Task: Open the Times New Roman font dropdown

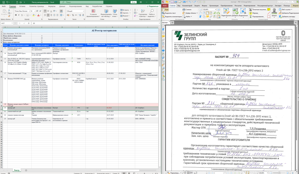Action: [29, 11]
